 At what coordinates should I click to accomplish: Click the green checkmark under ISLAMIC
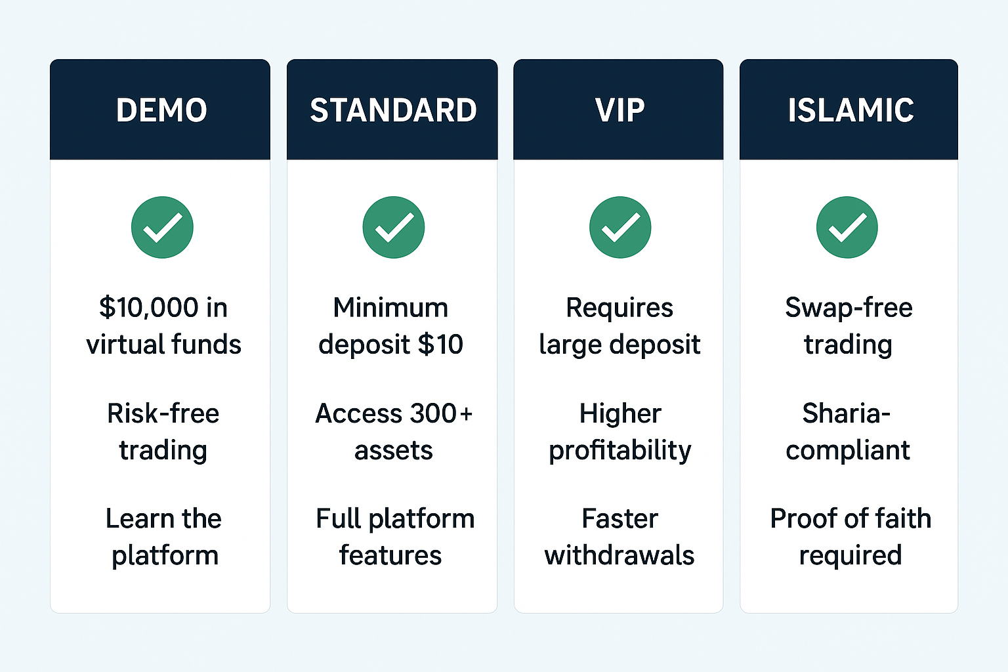pyautogui.click(x=847, y=227)
